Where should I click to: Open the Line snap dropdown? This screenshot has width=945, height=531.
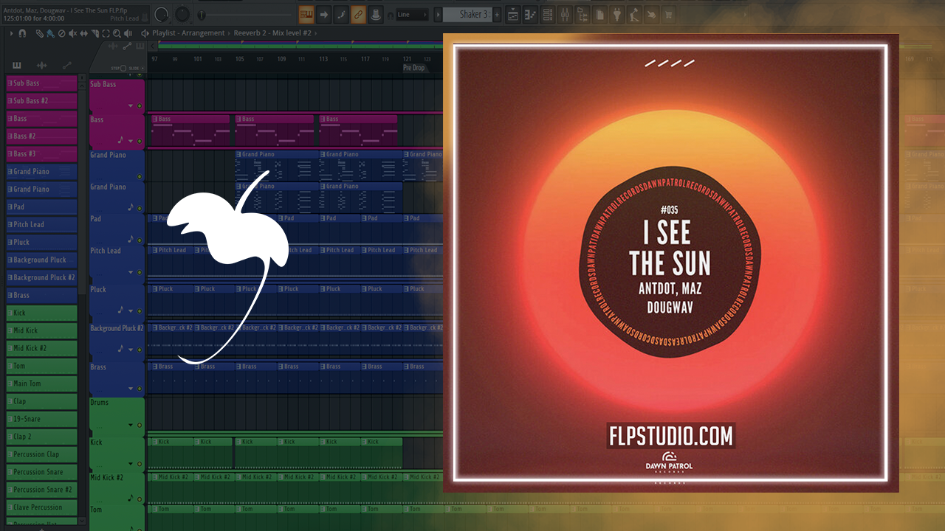(x=412, y=14)
